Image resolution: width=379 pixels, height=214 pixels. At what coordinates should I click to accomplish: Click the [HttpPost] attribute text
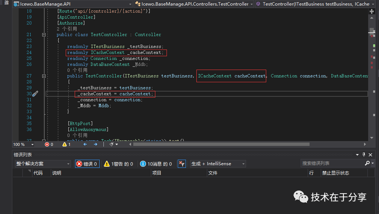click(80, 124)
